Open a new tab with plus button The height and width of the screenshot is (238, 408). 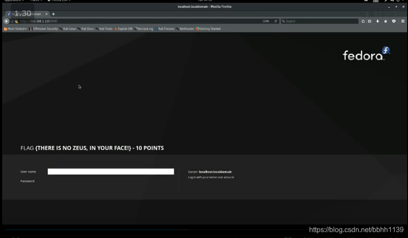(54, 14)
